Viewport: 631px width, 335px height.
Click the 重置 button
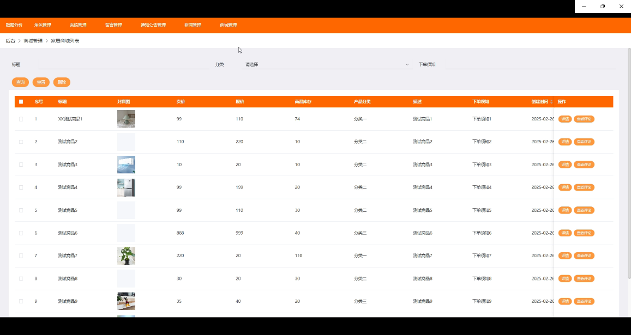(41, 82)
